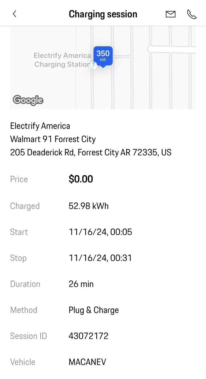
Task: Tap the phone call icon
Action: pyautogui.click(x=192, y=14)
